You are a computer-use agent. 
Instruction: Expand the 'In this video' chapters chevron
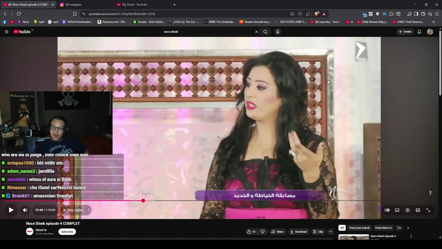(88, 210)
